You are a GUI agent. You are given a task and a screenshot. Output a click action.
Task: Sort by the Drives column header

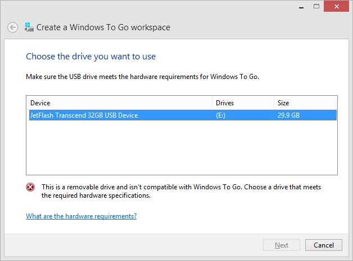click(x=243, y=103)
